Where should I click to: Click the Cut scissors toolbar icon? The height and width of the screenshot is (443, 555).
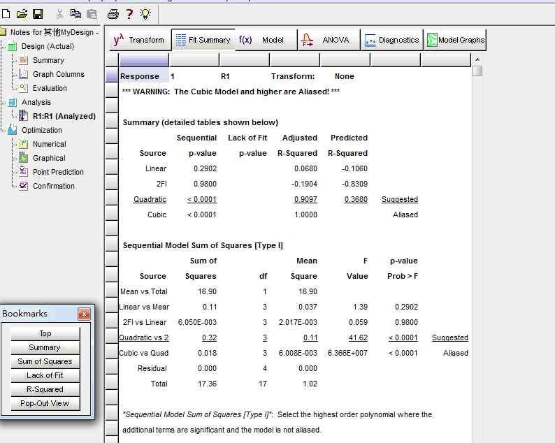click(59, 14)
